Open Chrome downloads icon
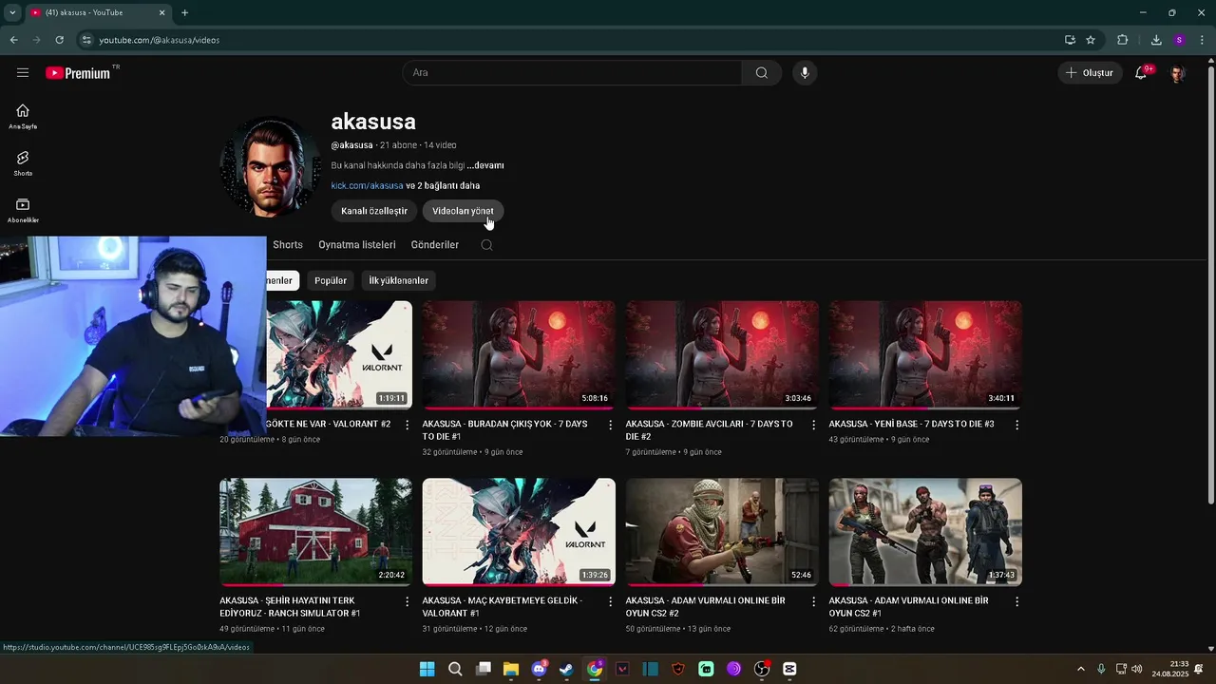Image resolution: width=1216 pixels, height=684 pixels. (1156, 40)
